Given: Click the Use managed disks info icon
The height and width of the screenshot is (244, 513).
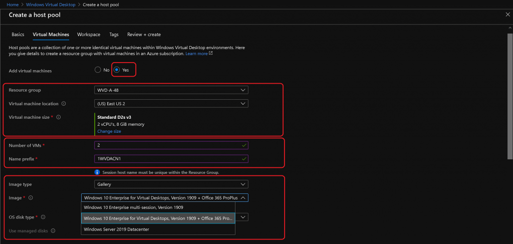Looking at the screenshot, I should (x=53, y=231).
